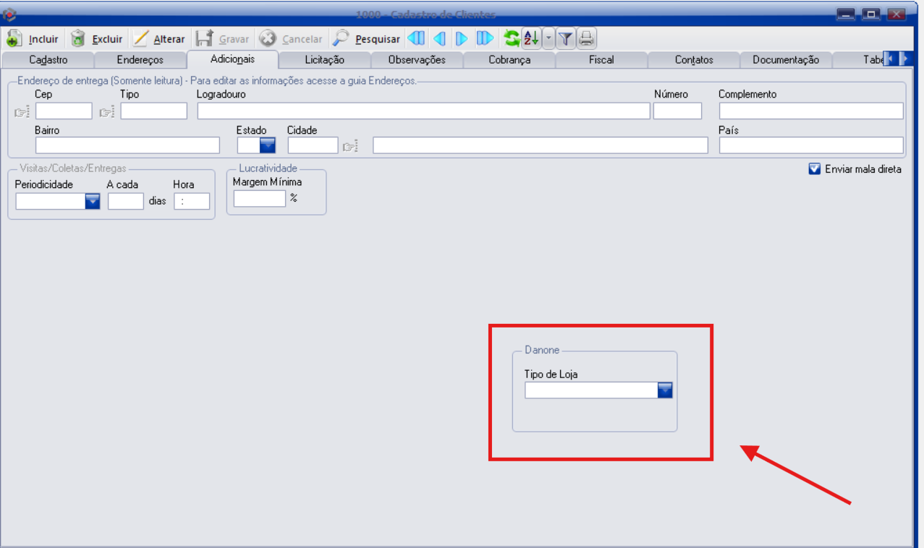Expand the Tipo de Loja dropdown
Image resolution: width=924 pixels, height=548 pixels.
[x=665, y=390]
